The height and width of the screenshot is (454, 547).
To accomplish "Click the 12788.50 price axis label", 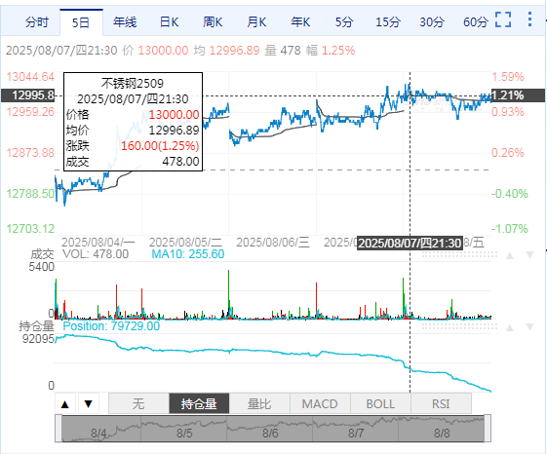I will pos(30,194).
